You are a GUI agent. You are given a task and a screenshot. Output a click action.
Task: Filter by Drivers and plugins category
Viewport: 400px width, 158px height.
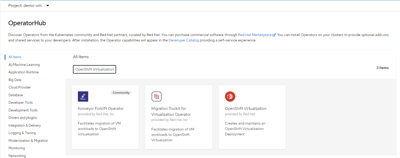(x=23, y=118)
